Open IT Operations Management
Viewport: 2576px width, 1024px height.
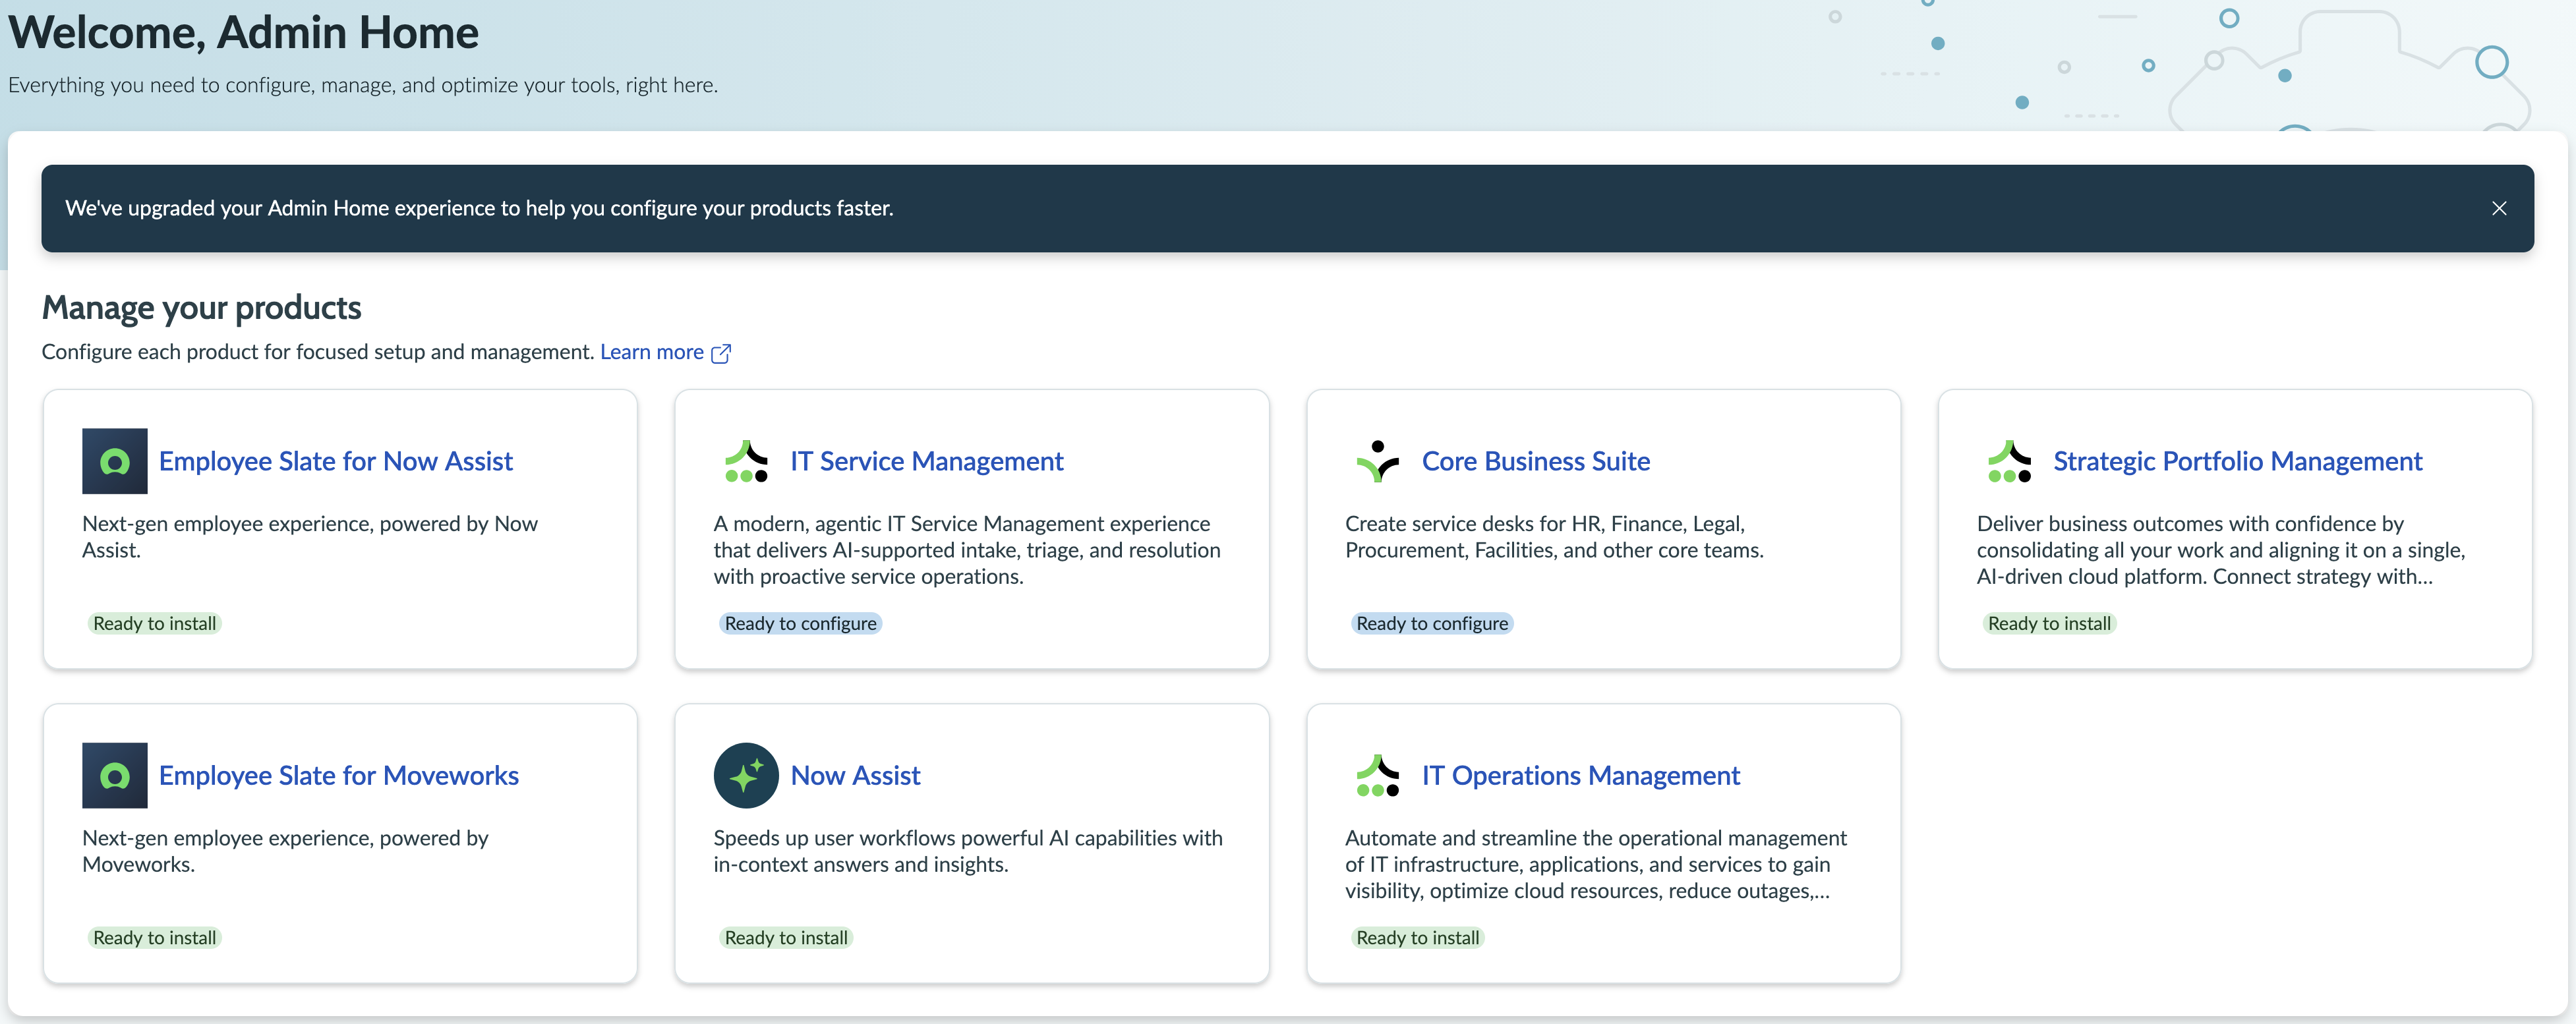tap(1581, 775)
